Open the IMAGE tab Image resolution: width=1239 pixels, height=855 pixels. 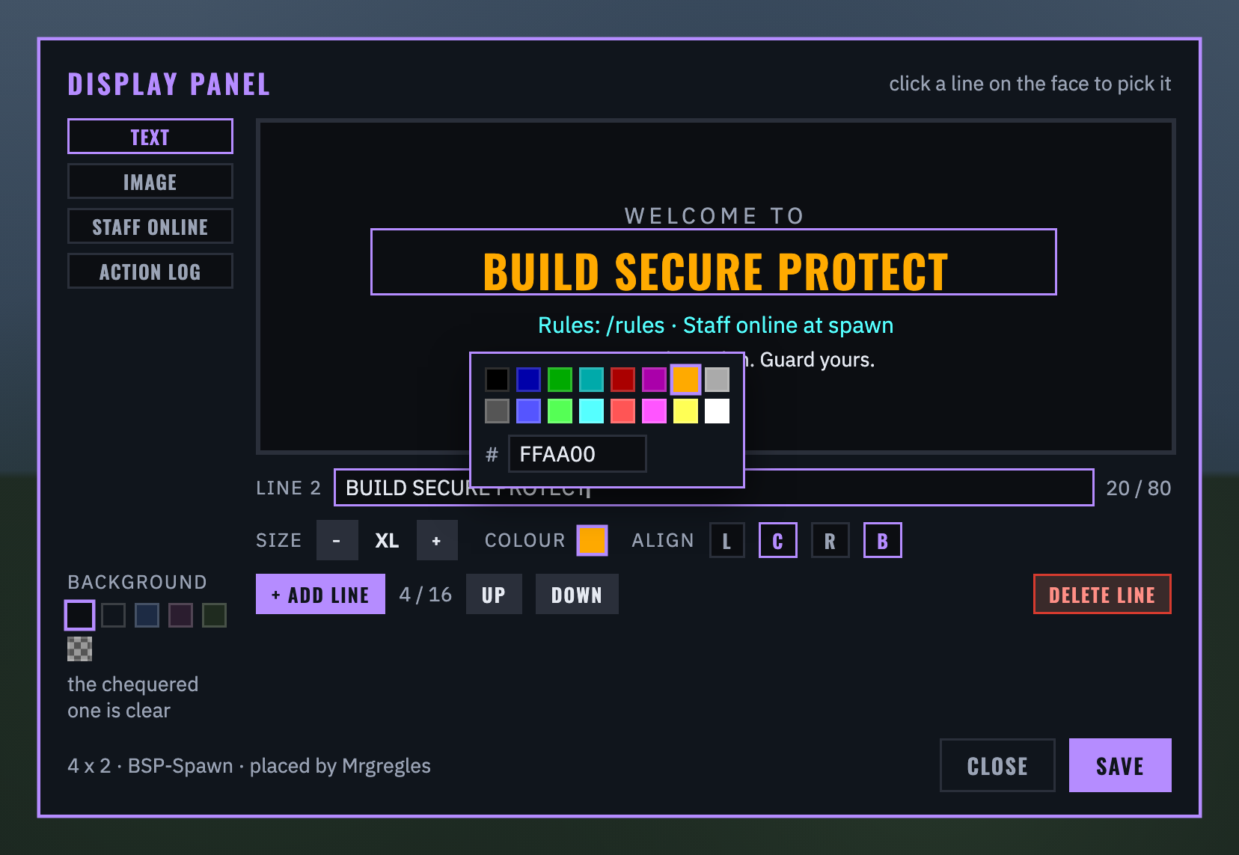pyautogui.click(x=150, y=181)
